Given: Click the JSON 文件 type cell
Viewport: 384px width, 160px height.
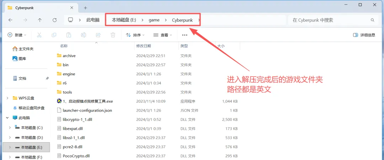Looking at the screenshot, I should click(x=189, y=110).
